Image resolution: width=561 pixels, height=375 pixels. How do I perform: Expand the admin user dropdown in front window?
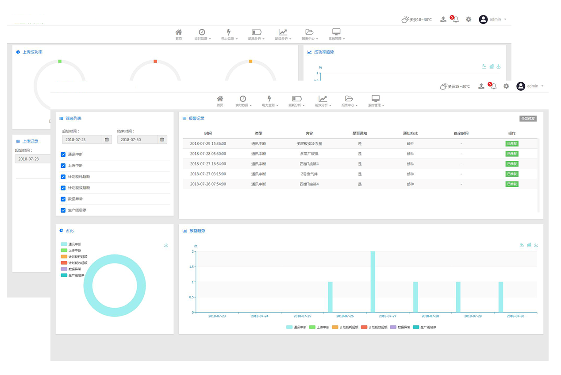click(x=530, y=86)
